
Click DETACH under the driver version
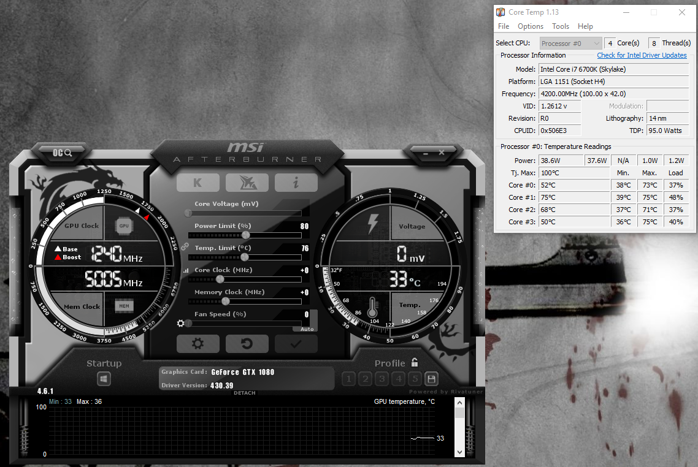(244, 393)
